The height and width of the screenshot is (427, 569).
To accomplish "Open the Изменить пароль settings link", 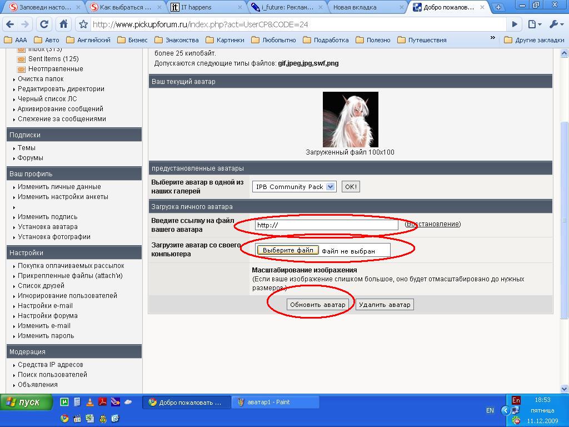I will [x=46, y=336].
